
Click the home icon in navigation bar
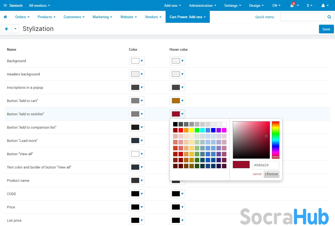tap(5, 17)
